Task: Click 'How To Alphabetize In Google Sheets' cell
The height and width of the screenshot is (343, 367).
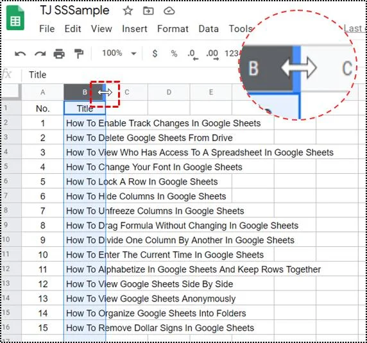Action: [193, 269]
